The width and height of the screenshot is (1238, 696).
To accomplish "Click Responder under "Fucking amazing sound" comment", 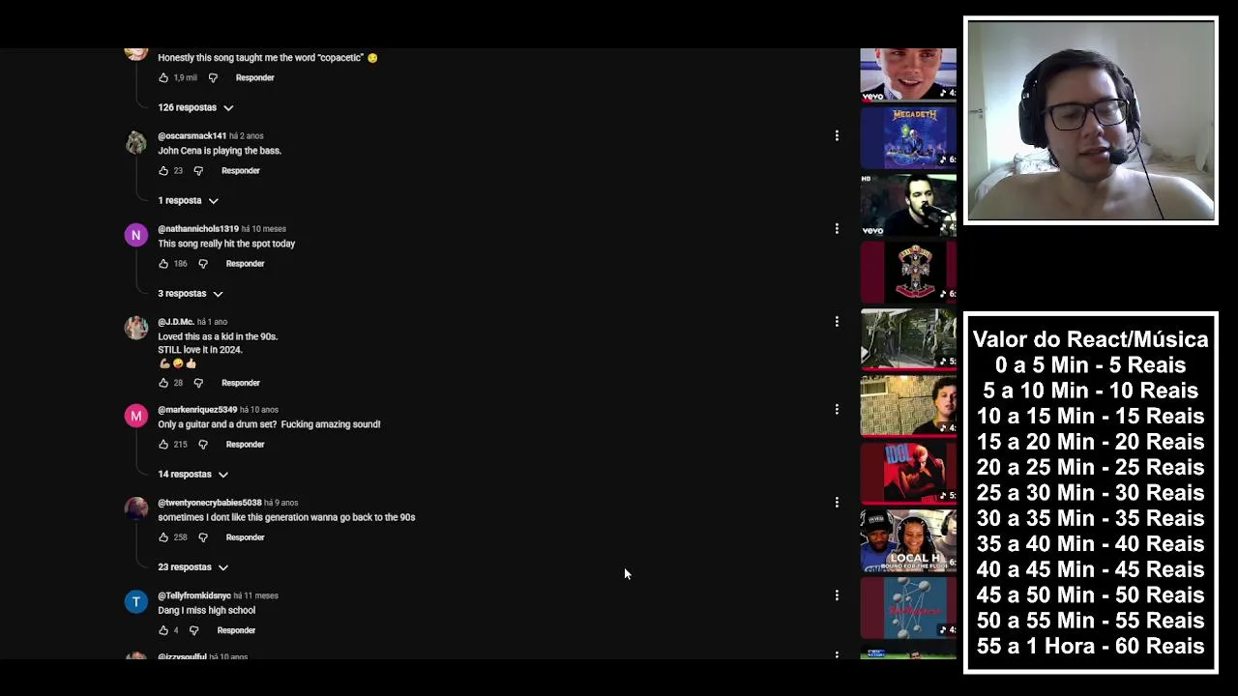I will (x=245, y=445).
